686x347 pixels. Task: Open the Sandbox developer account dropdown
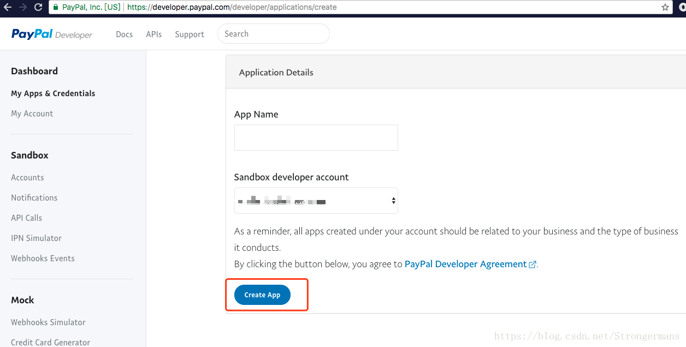coord(316,201)
